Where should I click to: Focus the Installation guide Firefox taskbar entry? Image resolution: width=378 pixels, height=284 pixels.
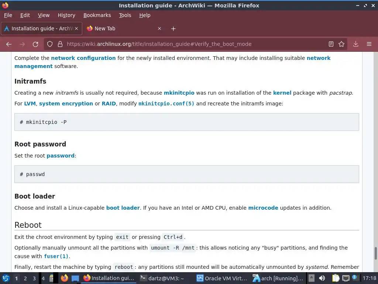[x=109, y=278]
